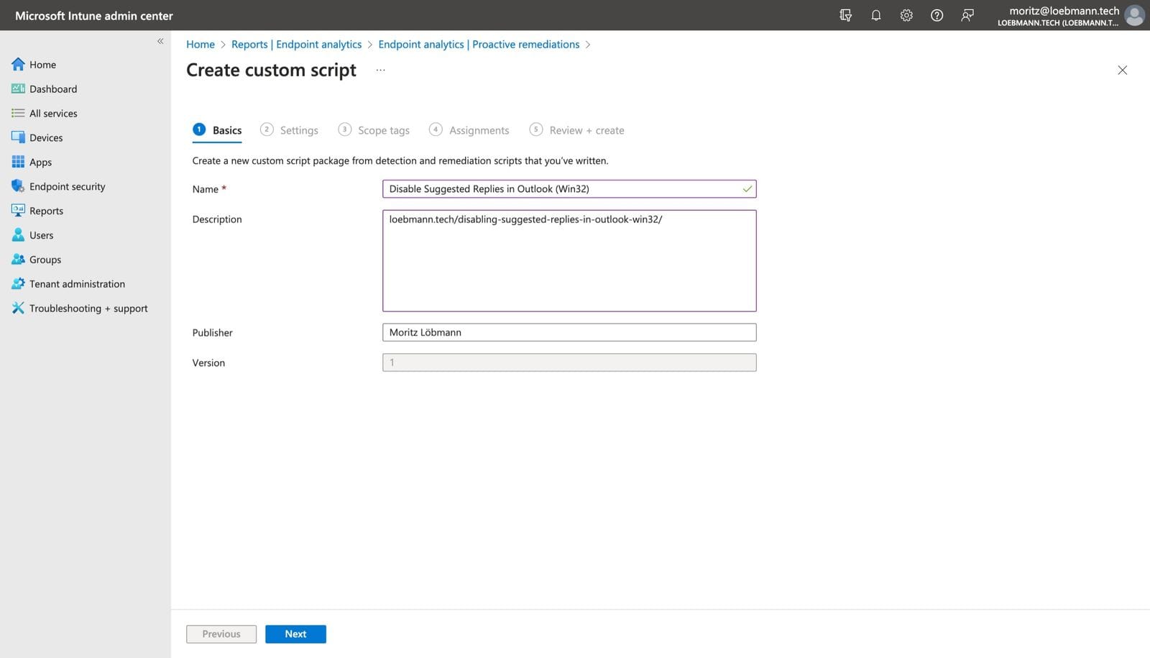Image resolution: width=1150 pixels, height=658 pixels.
Task: Click the moritz@loebmann.tech account name
Action: pyautogui.click(x=1064, y=11)
